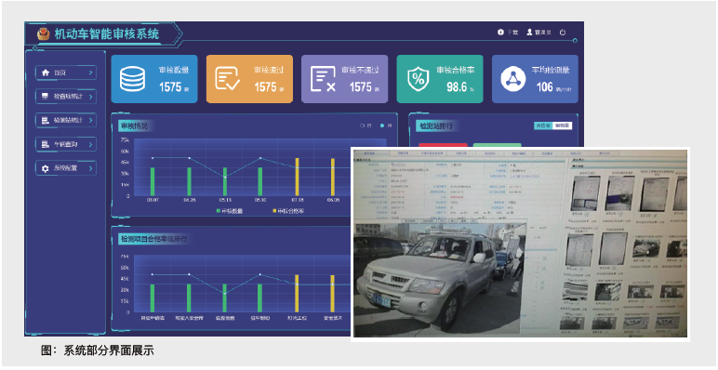Image resolution: width=718 pixels, height=370 pixels.
Task: Toggle the green 审核数量 legend entry
Action: (x=230, y=211)
